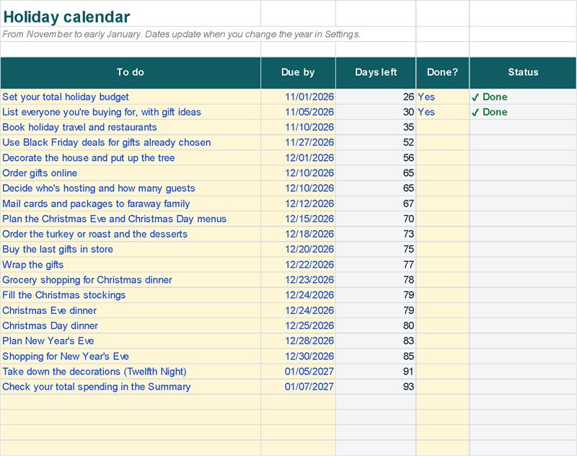The image size is (577, 456).
Task: Select 'Shopping for New Year's Eve' cell
Action: [131, 356]
